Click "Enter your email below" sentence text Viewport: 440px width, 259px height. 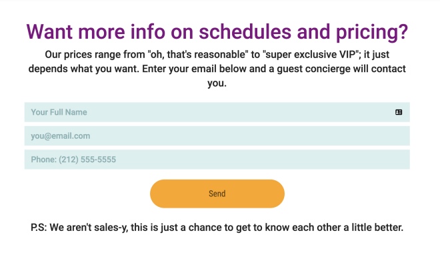pyautogui.click(x=194, y=69)
